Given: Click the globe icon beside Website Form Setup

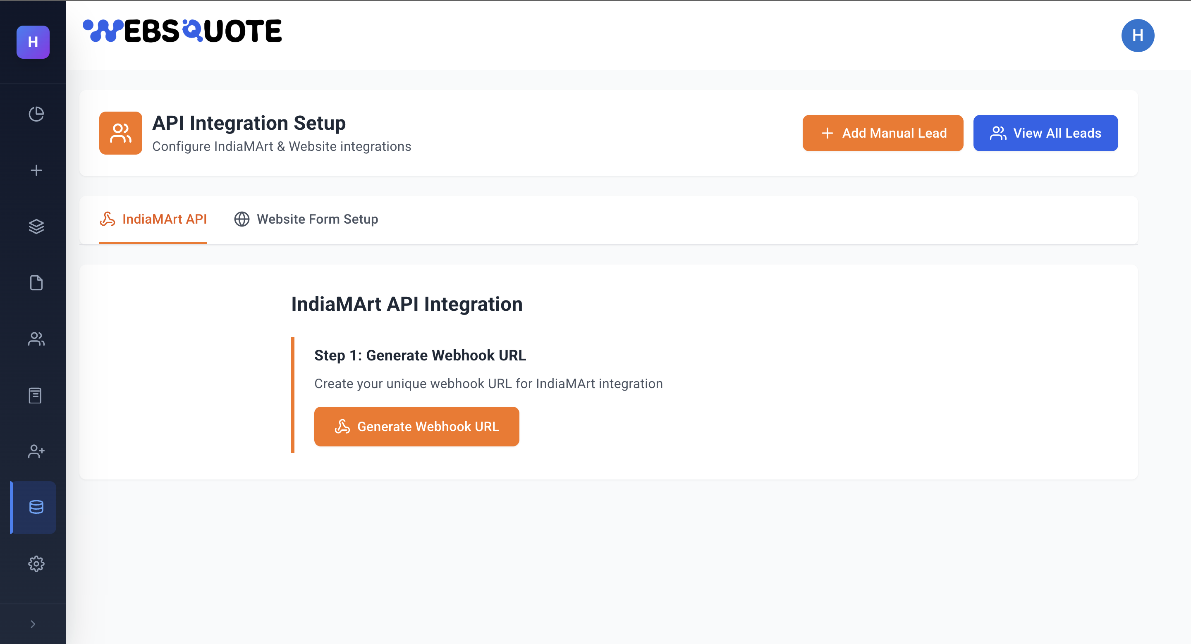Looking at the screenshot, I should 242,219.
